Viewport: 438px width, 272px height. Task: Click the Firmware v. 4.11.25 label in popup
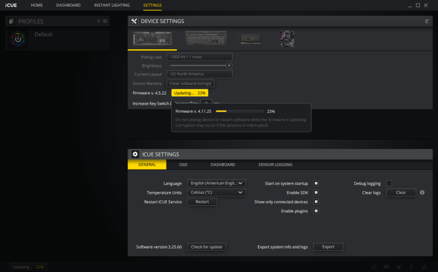(x=193, y=111)
